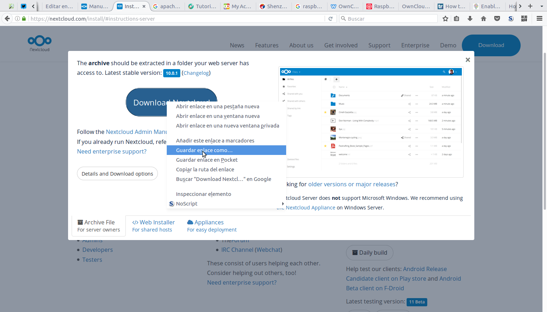Open the News navigation item
The image size is (547, 312).
coord(237,45)
